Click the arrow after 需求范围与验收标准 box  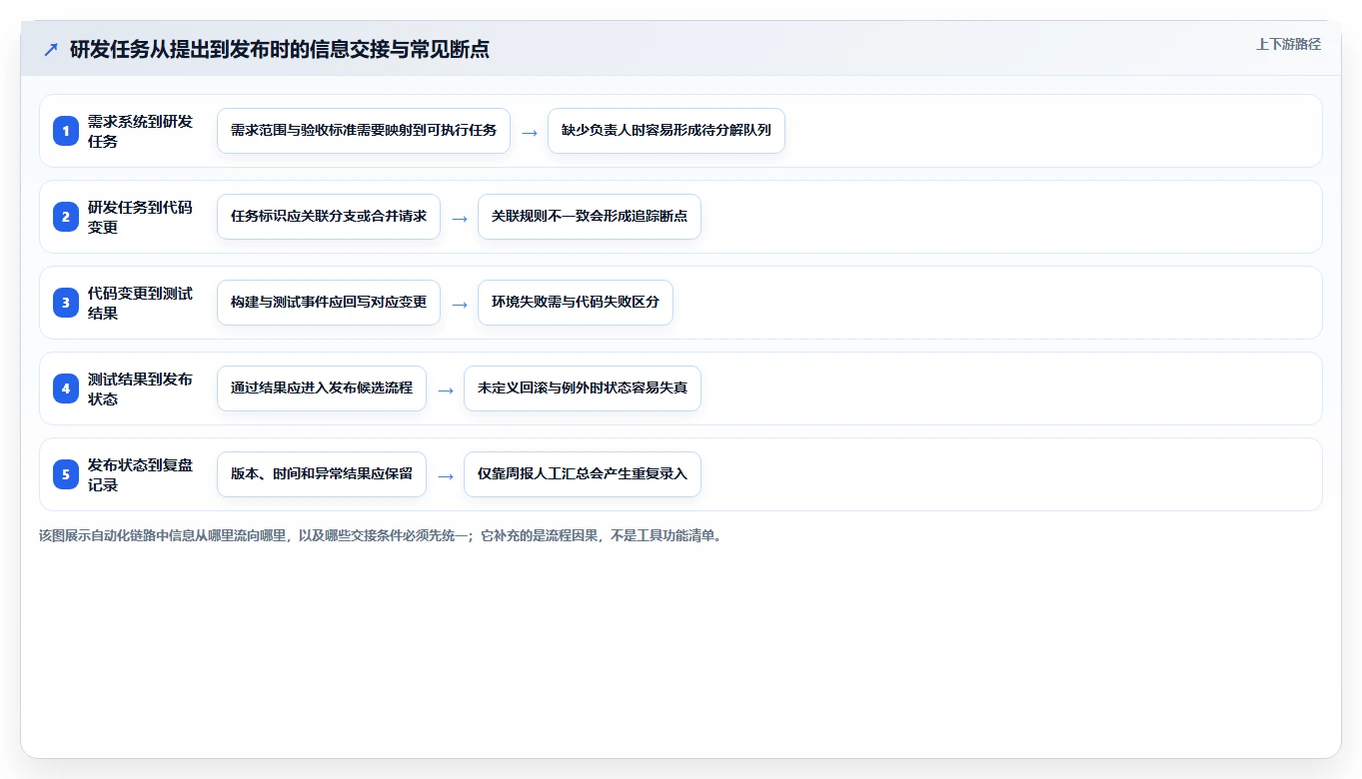click(x=530, y=132)
